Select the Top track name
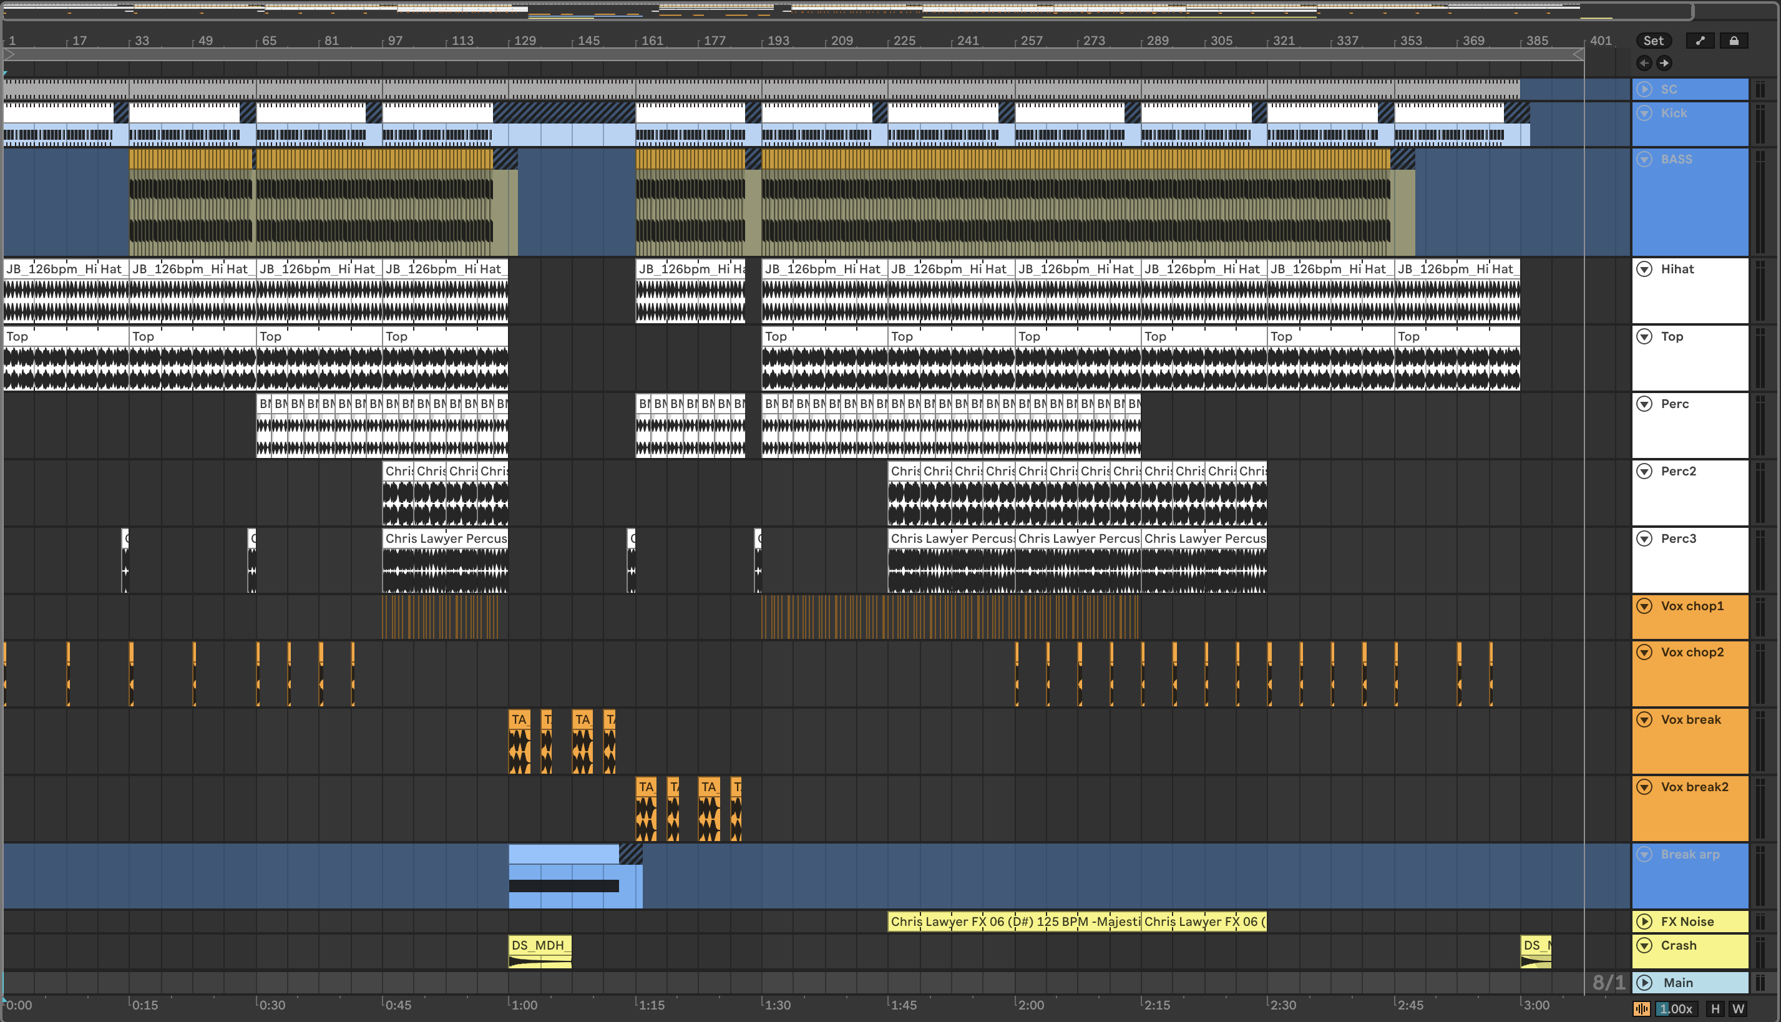This screenshot has height=1022, width=1781. click(1672, 336)
